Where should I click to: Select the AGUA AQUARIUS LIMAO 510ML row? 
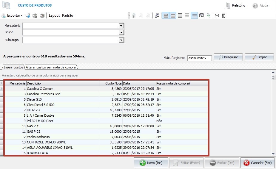pyautogui.click(x=106, y=148)
